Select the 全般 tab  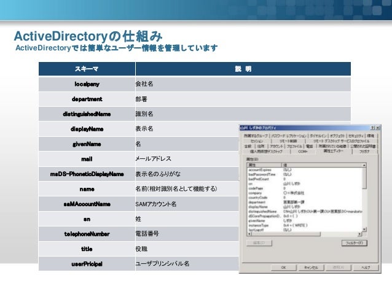click(248, 146)
